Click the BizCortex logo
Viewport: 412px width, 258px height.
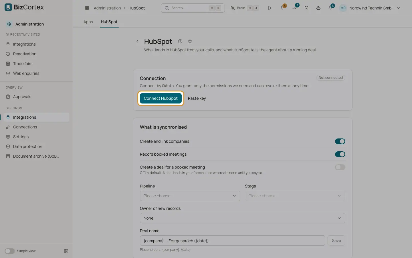click(24, 7)
